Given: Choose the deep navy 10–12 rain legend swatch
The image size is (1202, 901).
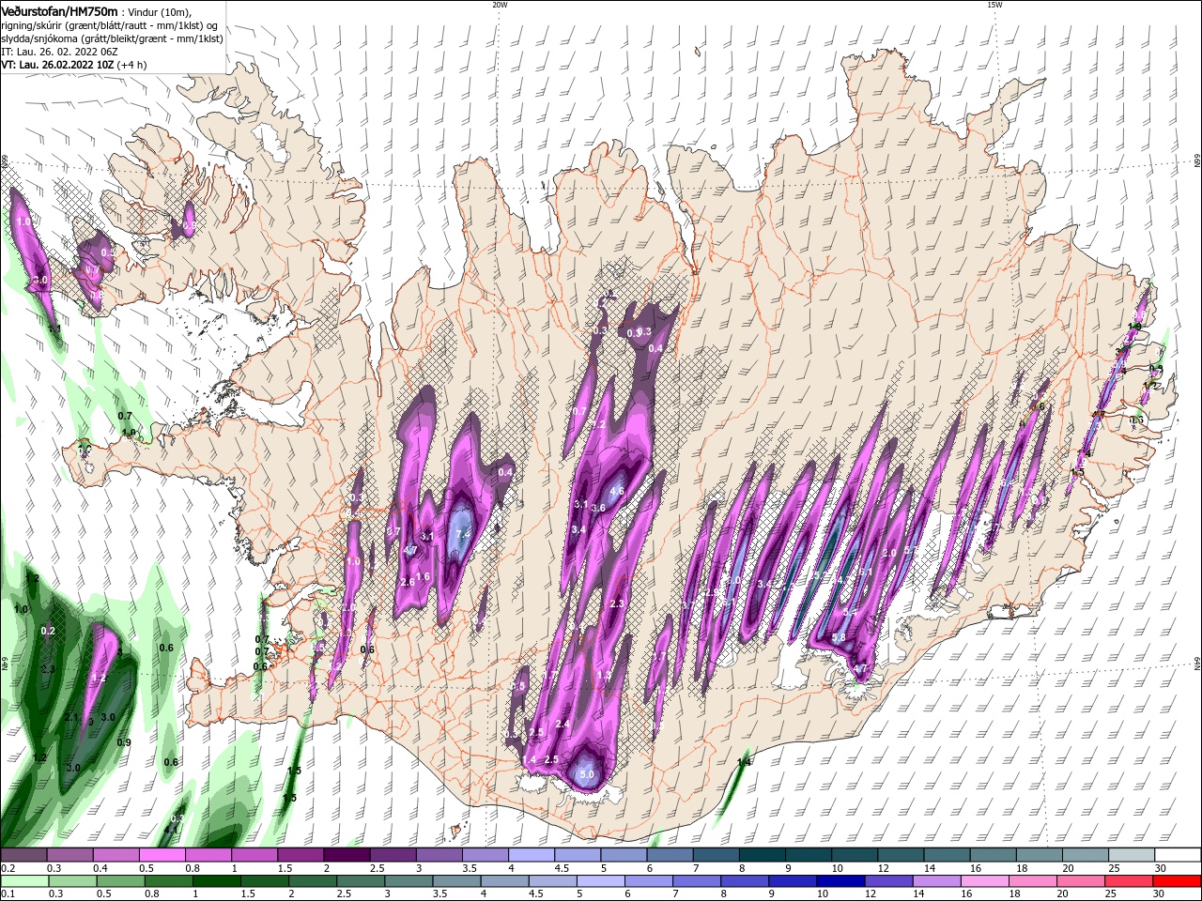Looking at the screenshot, I should pos(840,881).
